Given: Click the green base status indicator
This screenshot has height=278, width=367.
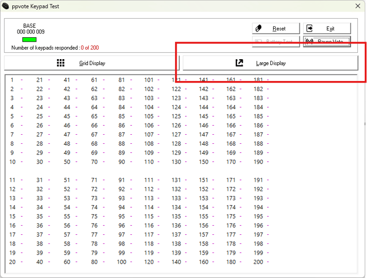Looking at the screenshot, I should tap(29, 39).
